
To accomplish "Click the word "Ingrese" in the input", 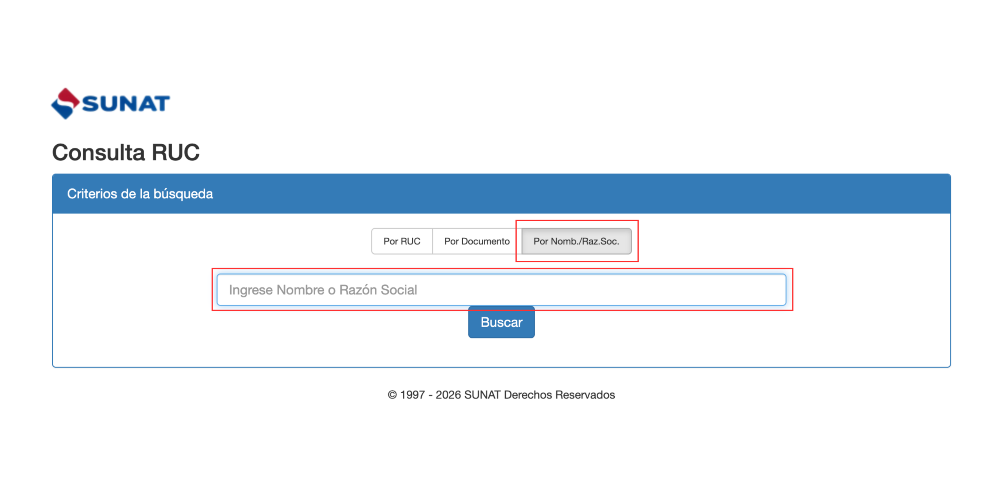I will [x=250, y=290].
